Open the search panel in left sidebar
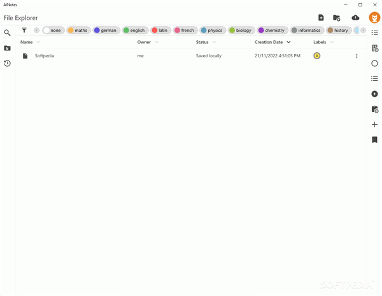 tap(7, 32)
